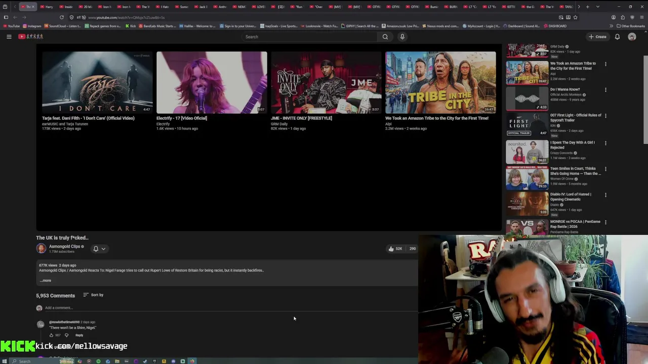Screen dimensions: 648x364
Task: Open the Sort by comments dropdown
Action: (93, 295)
